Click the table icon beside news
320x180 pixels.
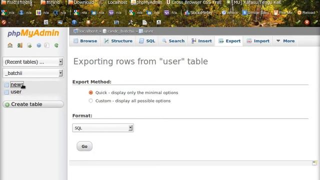point(6,84)
